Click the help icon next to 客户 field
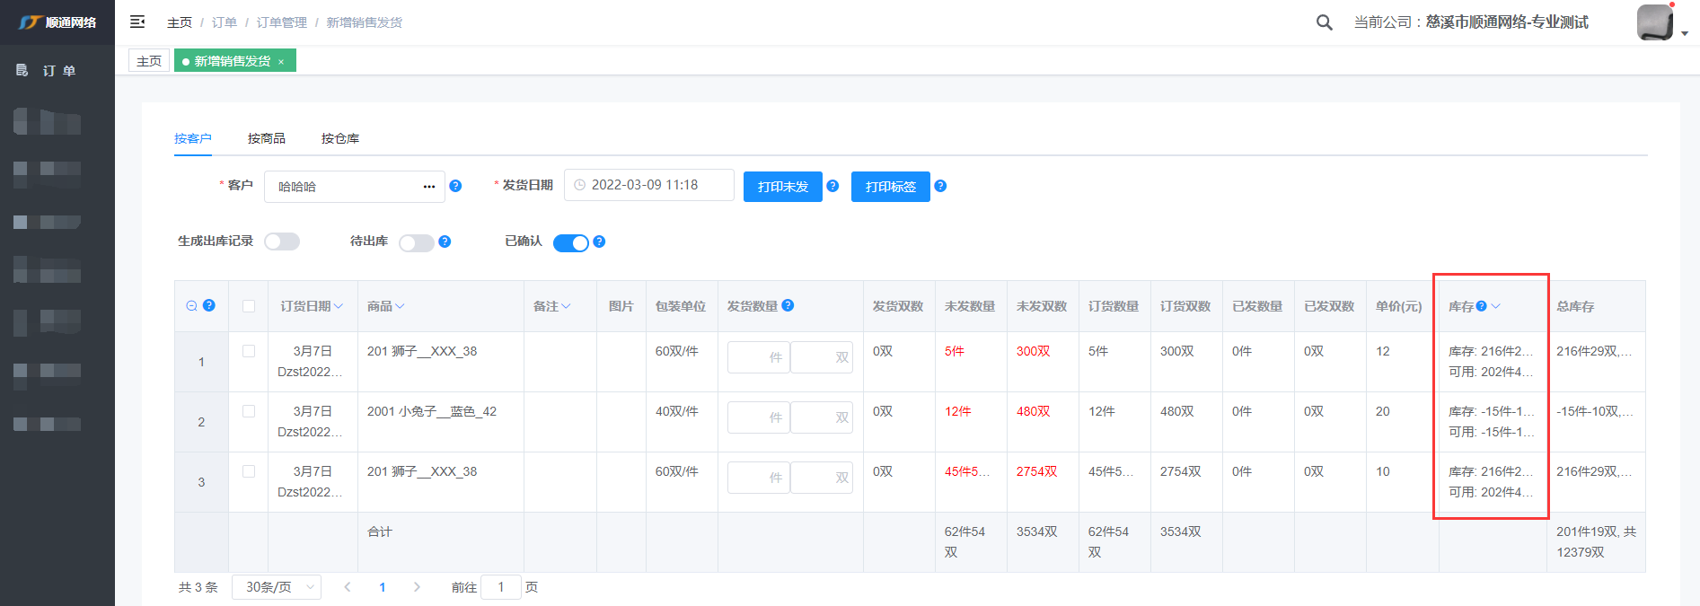The height and width of the screenshot is (606, 1700). click(x=455, y=186)
